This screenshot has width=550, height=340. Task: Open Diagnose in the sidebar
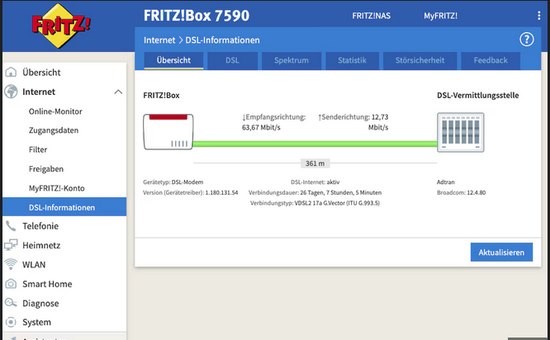click(40, 303)
